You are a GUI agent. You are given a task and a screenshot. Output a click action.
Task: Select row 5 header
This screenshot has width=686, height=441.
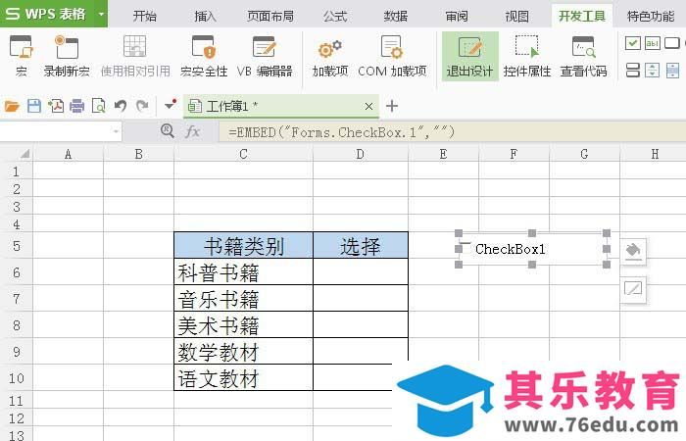[17, 245]
